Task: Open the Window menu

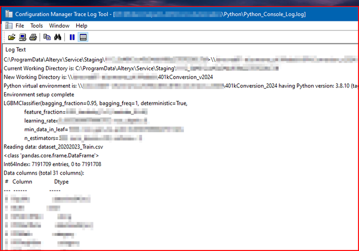Action: [x=59, y=26]
